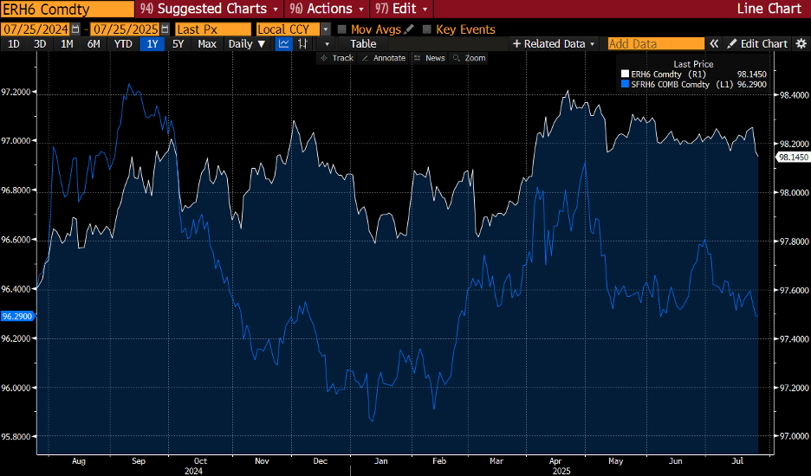Open the Edit dropdown menu
Viewport: 811px width, 476px height.
pos(402,9)
